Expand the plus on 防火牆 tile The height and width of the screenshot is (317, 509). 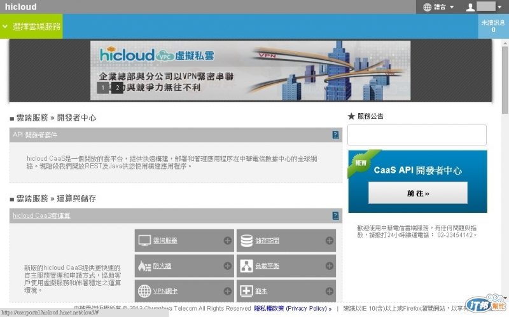coord(228,266)
